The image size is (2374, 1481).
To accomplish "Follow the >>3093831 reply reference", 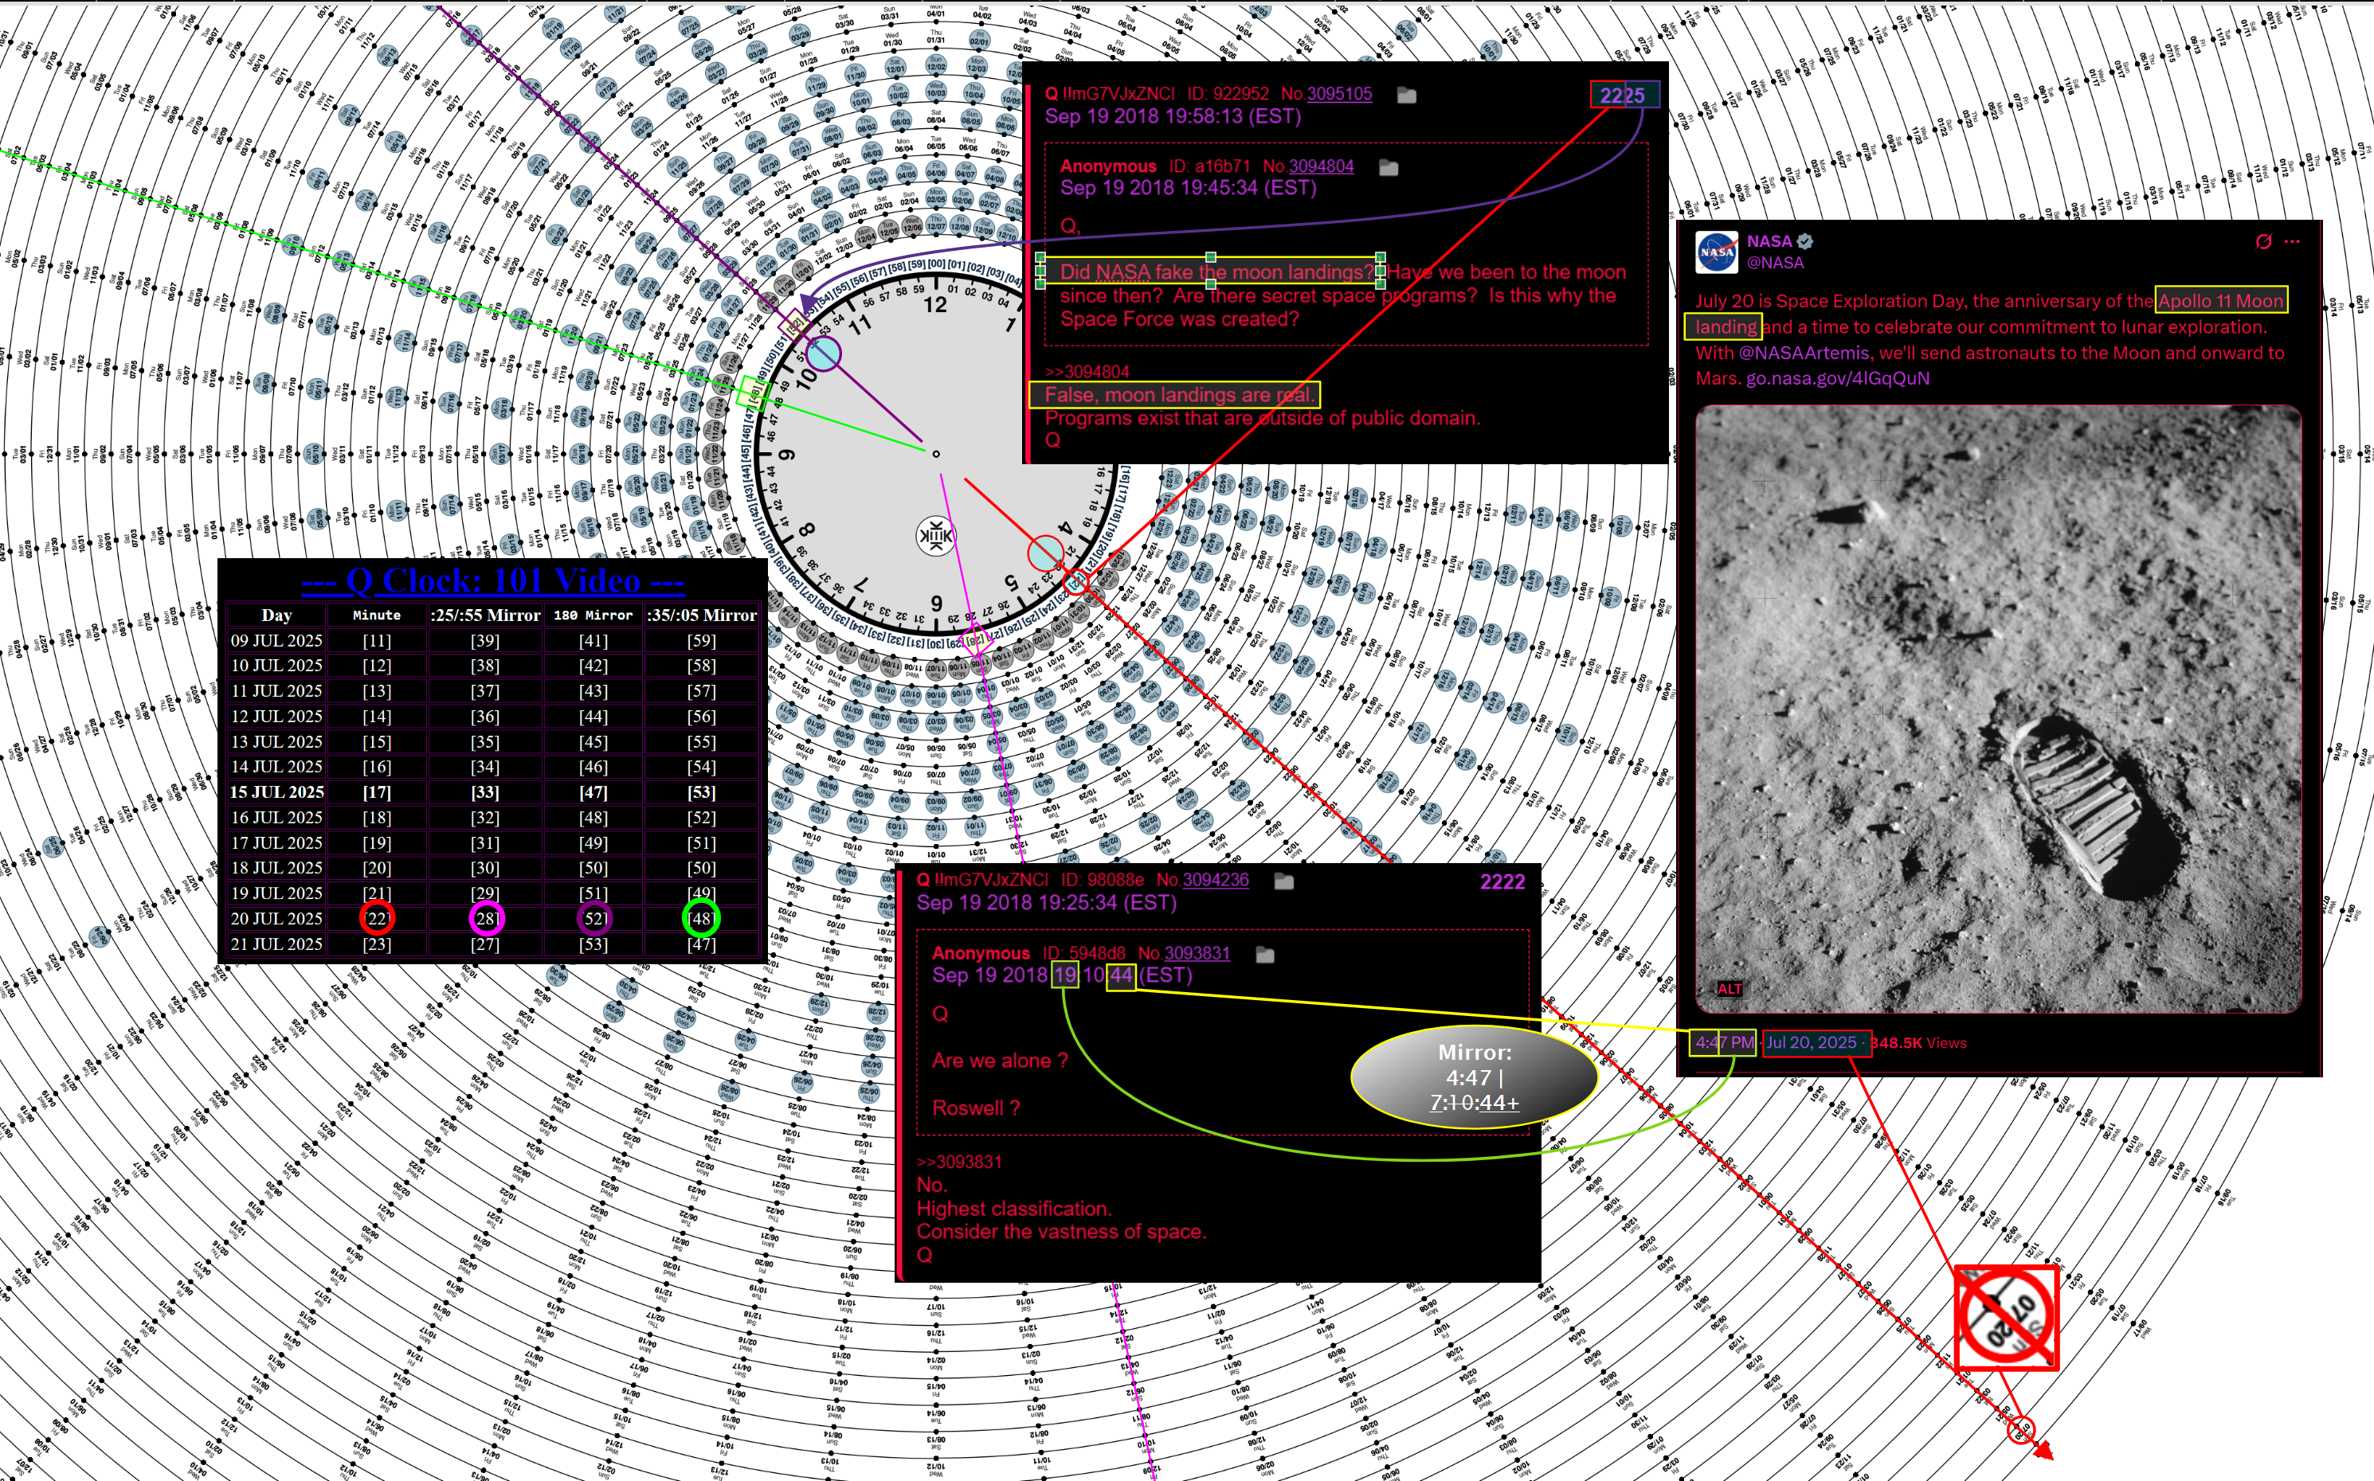I will (959, 1162).
